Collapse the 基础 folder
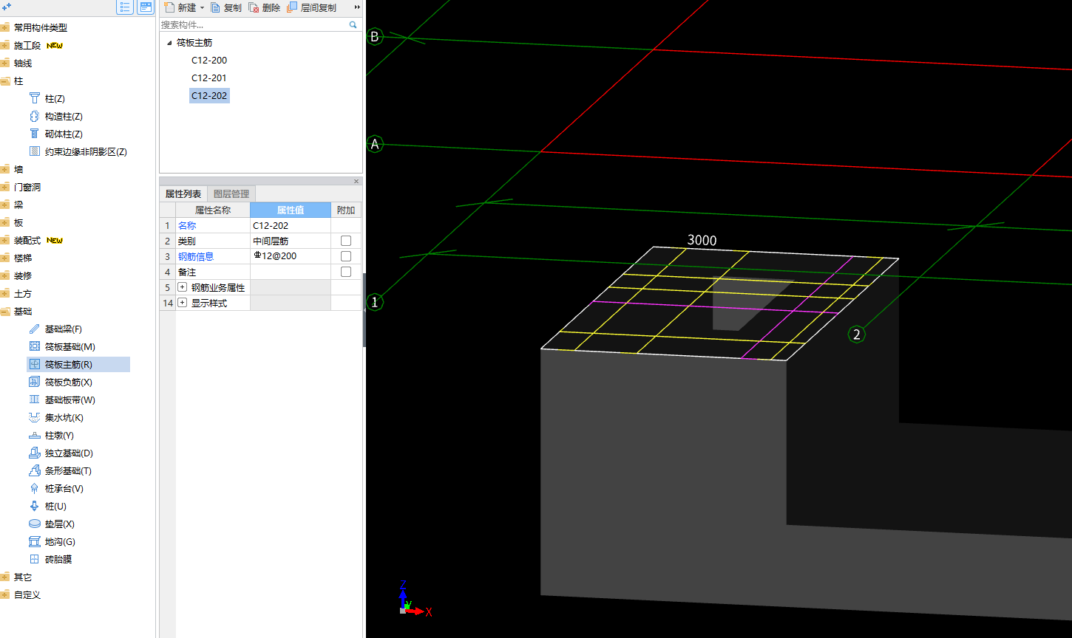The width and height of the screenshot is (1072, 638). [x=5, y=311]
